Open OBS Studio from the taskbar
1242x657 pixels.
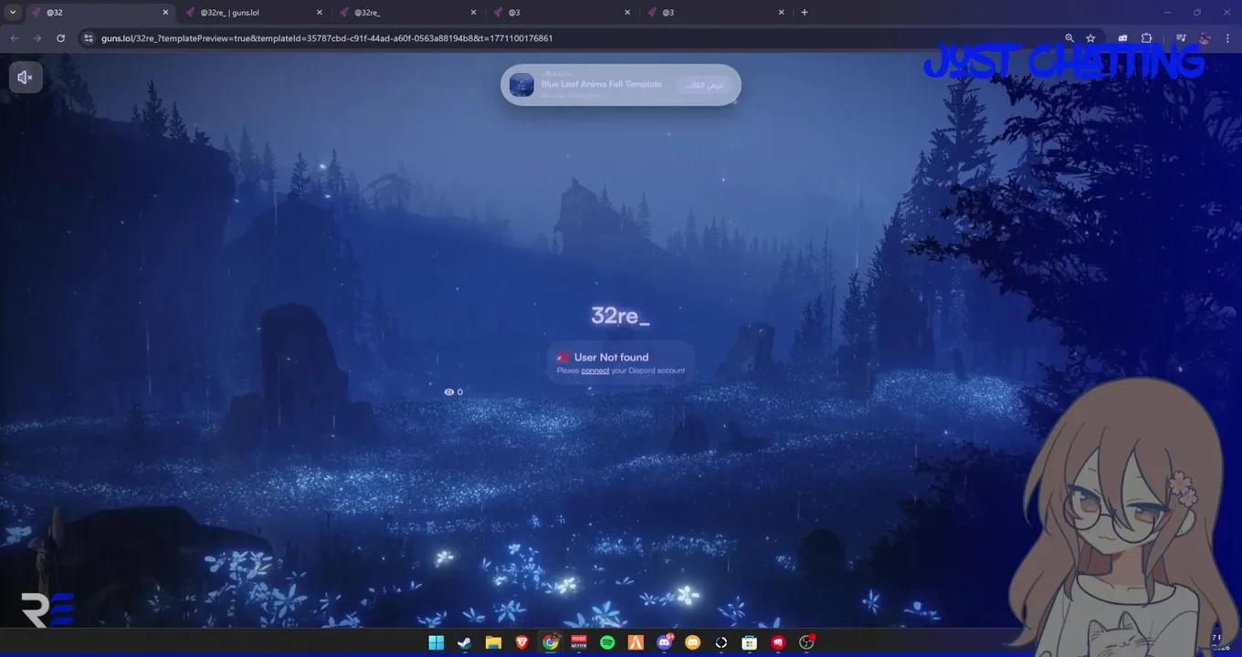coord(806,642)
